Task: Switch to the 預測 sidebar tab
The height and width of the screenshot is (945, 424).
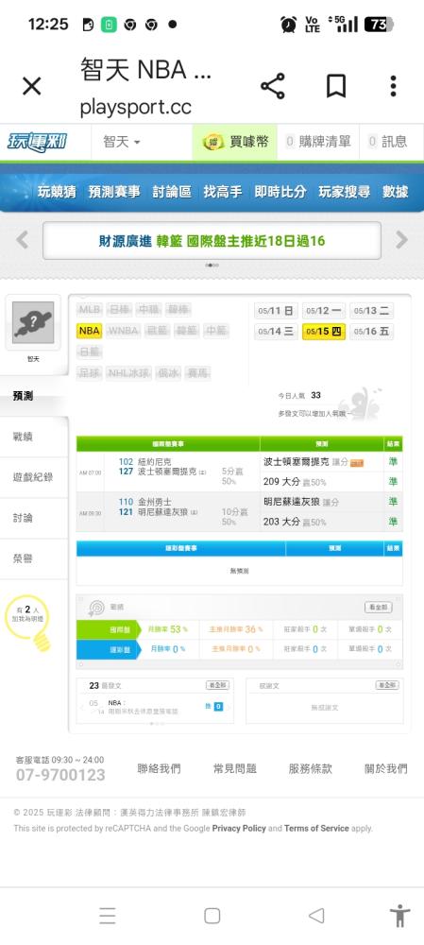Action: (34, 396)
